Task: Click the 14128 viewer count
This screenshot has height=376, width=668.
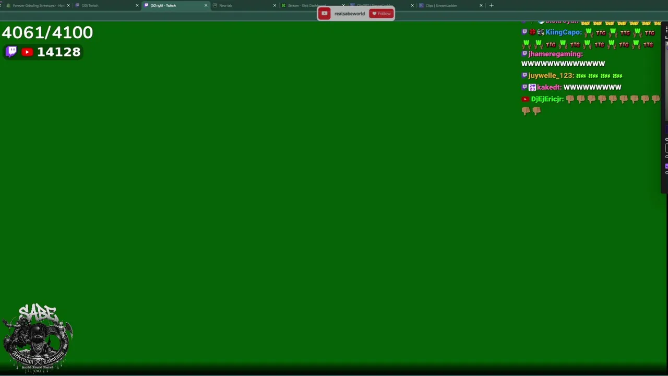Action: click(58, 52)
